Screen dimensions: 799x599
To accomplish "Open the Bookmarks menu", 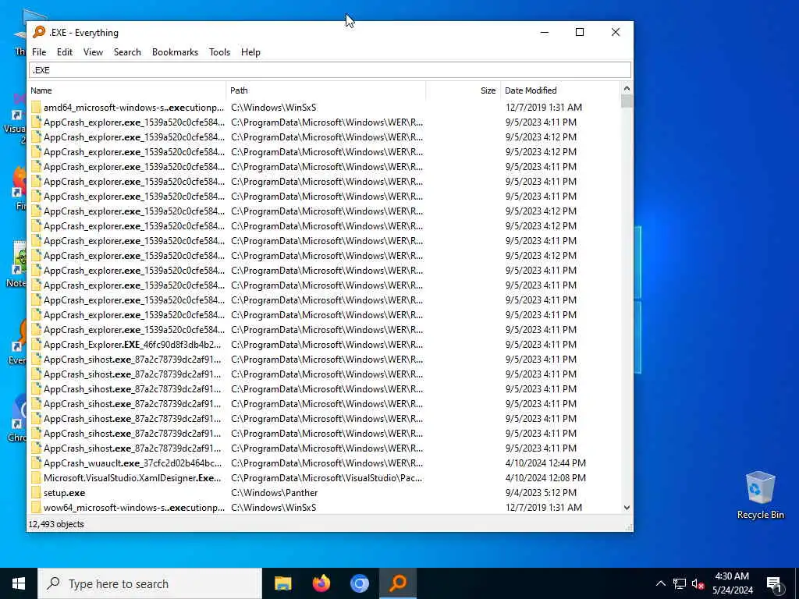I will (x=175, y=52).
